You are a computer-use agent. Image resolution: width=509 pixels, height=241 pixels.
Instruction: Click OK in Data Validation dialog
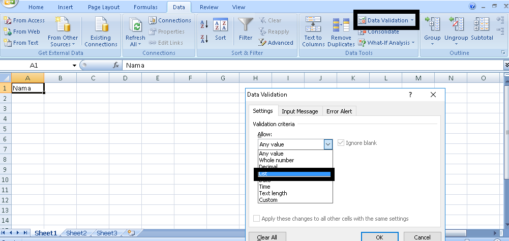(x=379, y=237)
